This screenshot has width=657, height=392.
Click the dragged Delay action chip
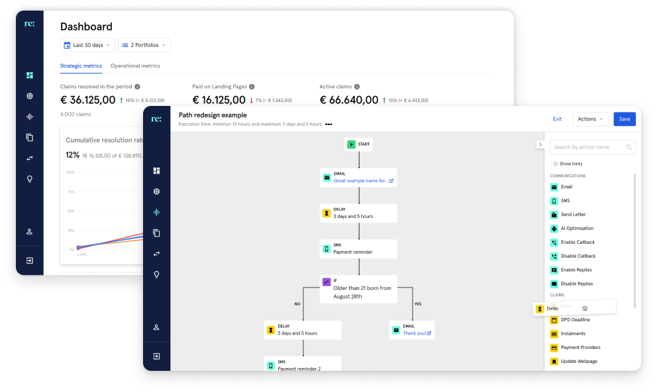pos(574,309)
